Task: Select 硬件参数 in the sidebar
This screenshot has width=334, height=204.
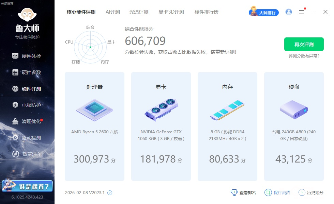Action: 27,72
